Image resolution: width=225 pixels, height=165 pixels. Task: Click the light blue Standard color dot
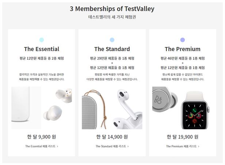click(x=112, y=40)
